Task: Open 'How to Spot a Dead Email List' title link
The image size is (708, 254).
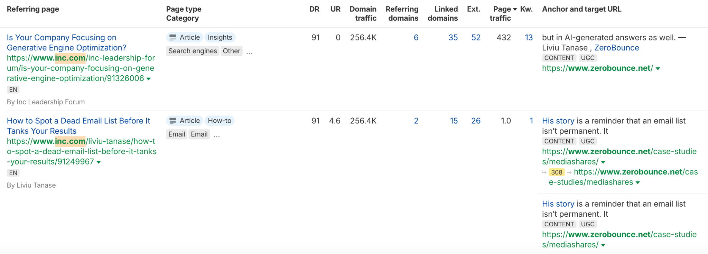Action: tap(78, 126)
